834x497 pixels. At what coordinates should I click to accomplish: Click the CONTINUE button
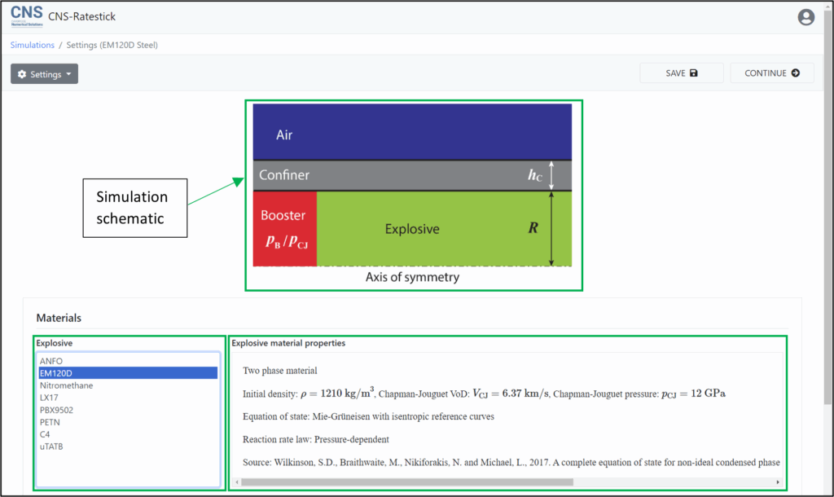pyautogui.click(x=771, y=73)
